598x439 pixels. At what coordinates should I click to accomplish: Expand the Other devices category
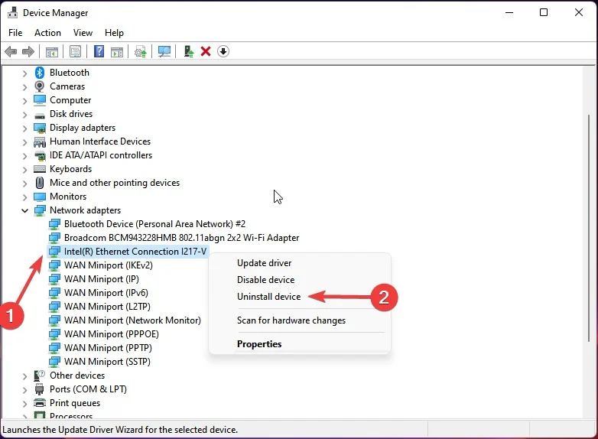click(24, 376)
